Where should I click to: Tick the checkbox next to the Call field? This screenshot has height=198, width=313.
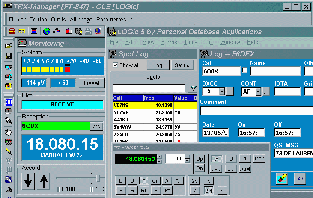[245, 70]
